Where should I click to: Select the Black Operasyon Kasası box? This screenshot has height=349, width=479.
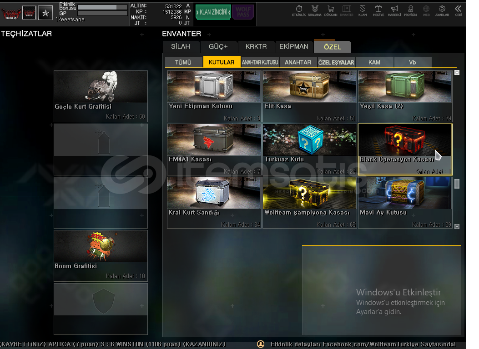pyautogui.click(x=405, y=150)
